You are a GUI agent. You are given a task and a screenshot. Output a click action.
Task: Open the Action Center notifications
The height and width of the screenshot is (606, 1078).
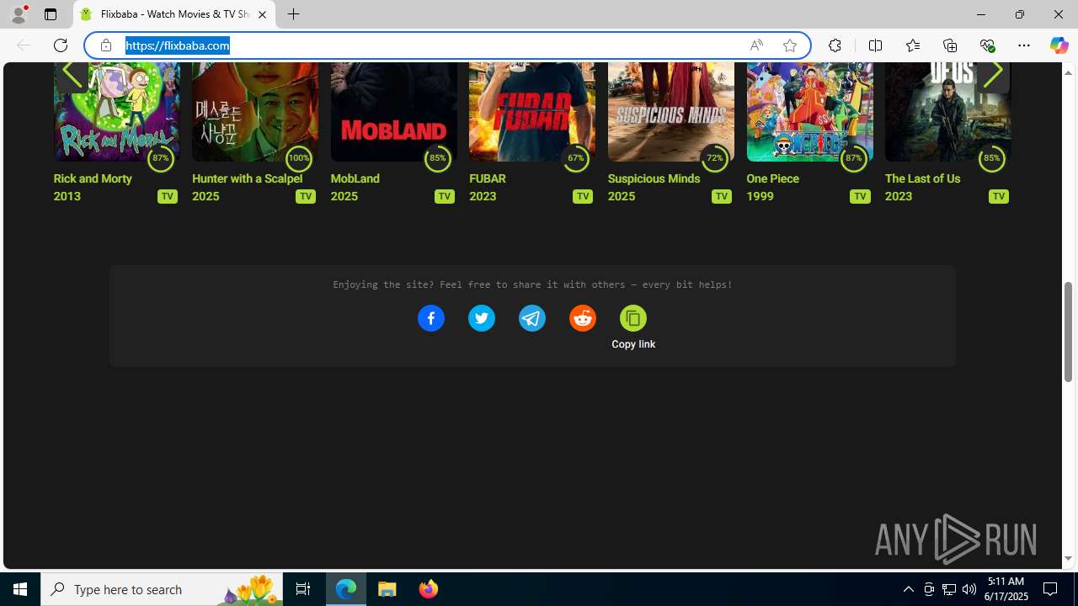pyautogui.click(x=1051, y=589)
